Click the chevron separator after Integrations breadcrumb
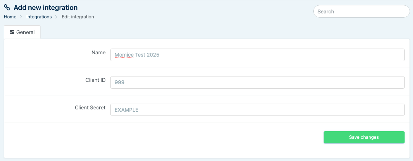 click(x=57, y=17)
